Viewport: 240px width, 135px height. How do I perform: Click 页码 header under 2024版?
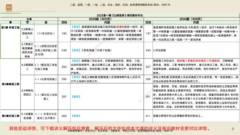[148, 22]
